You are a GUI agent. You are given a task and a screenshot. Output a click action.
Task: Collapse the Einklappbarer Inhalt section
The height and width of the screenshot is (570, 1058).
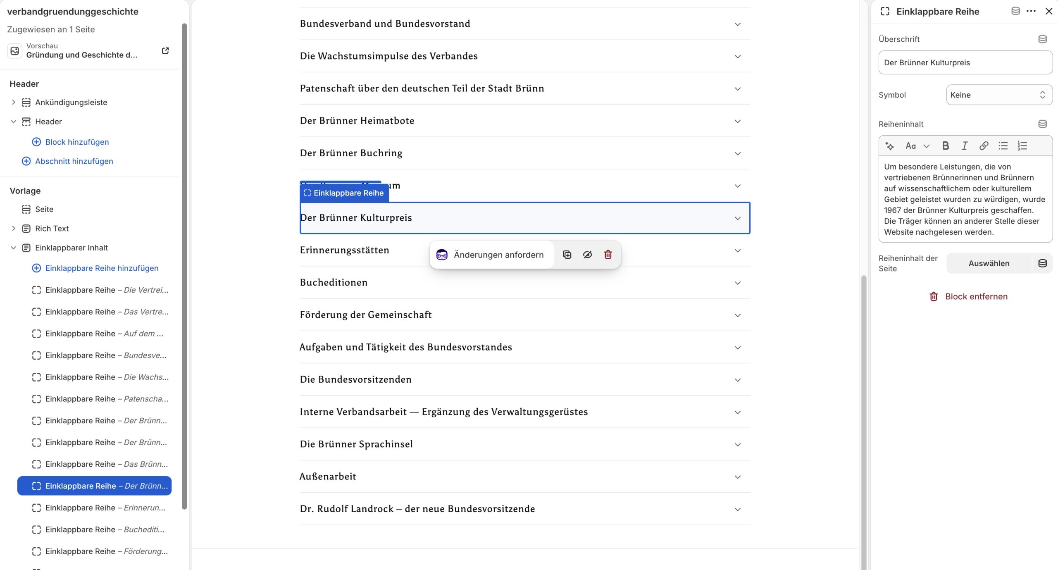point(13,248)
